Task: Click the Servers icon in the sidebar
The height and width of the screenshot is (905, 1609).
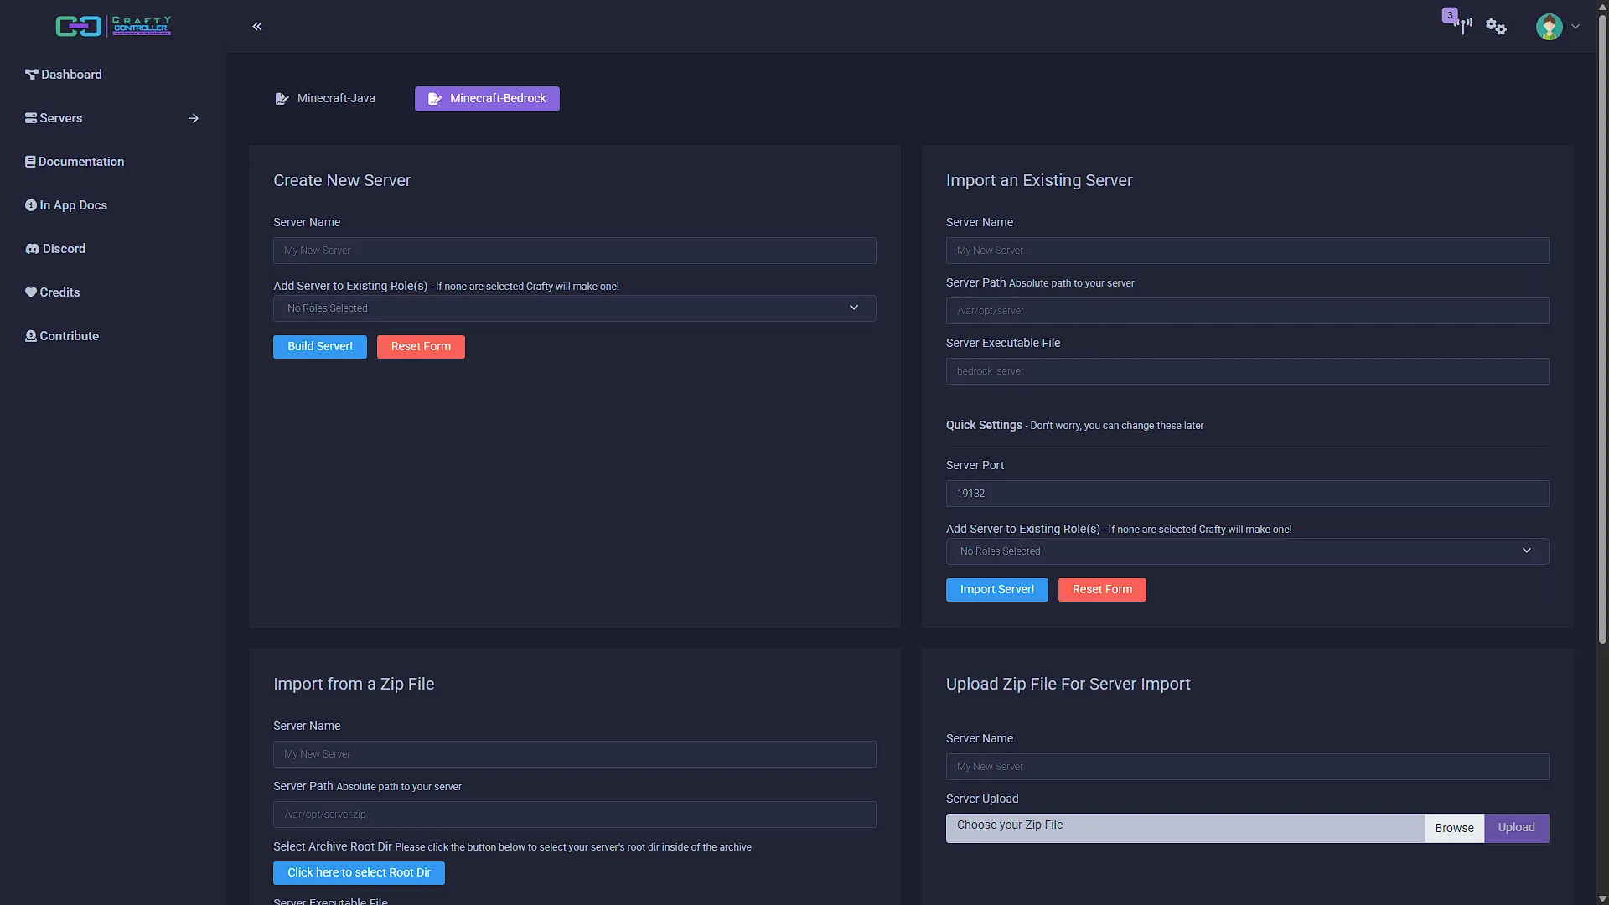Action: 31,118
